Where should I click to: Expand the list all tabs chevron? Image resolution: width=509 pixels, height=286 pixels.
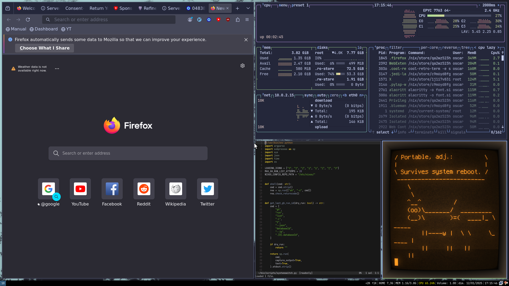click(x=248, y=8)
